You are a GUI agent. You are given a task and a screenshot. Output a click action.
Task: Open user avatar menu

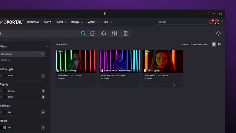[x=217, y=22]
